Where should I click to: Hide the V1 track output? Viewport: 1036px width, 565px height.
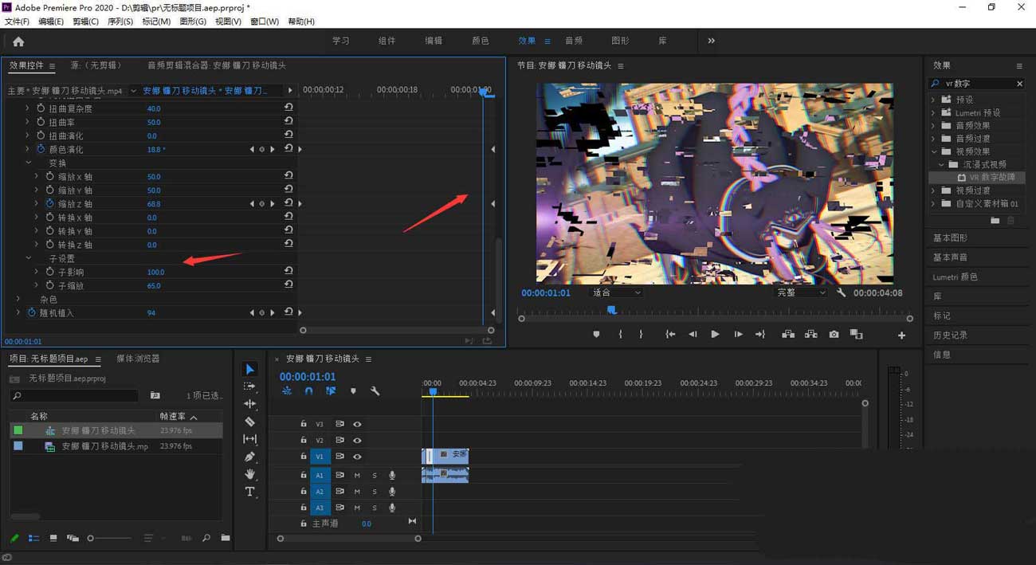tap(357, 457)
